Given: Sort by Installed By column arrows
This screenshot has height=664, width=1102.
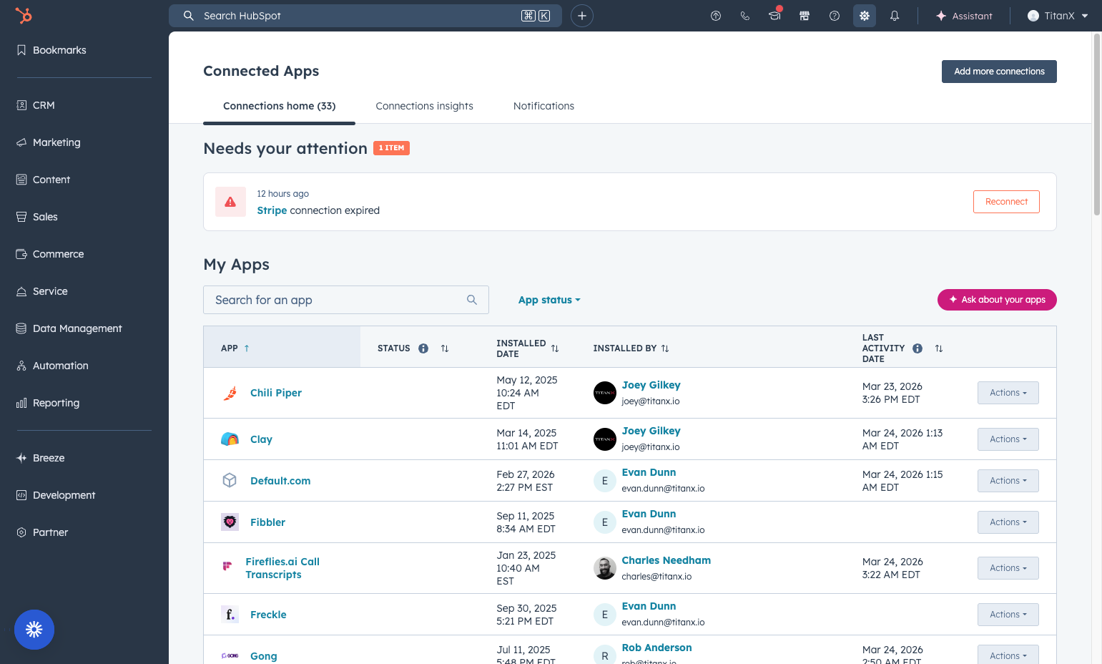Looking at the screenshot, I should coord(665,348).
